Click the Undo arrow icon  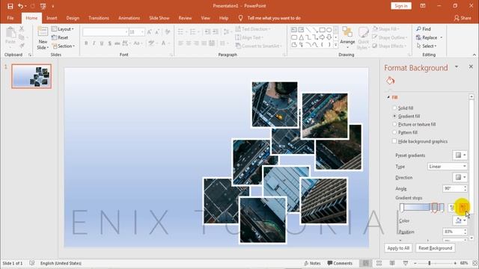(20, 6)
